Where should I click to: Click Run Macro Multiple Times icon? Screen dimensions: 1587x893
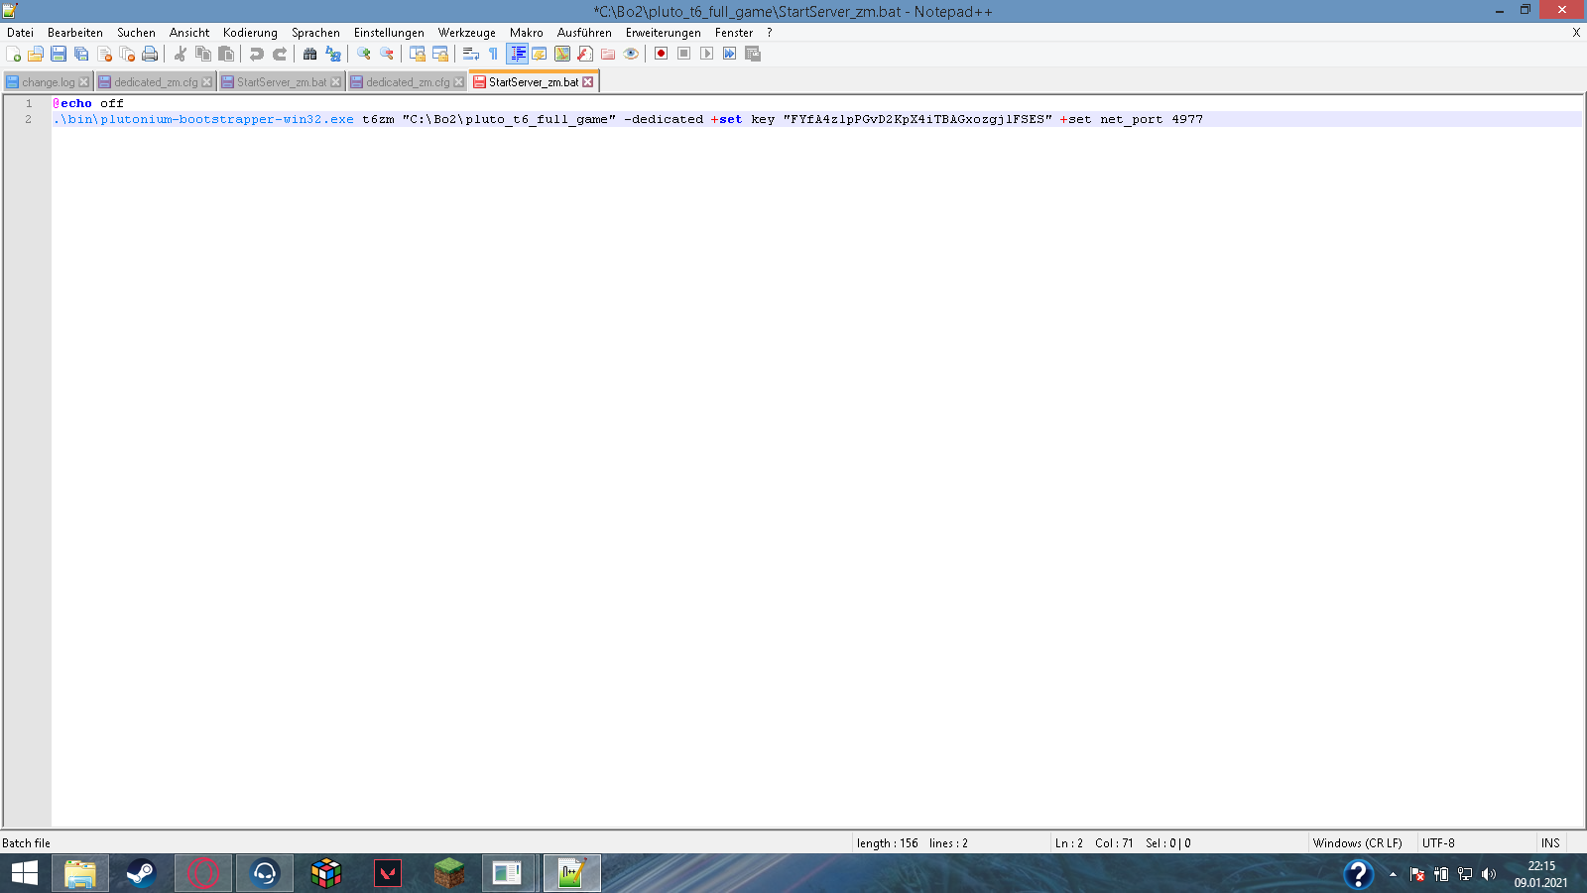pyautogui.click(x=730, y=54)
